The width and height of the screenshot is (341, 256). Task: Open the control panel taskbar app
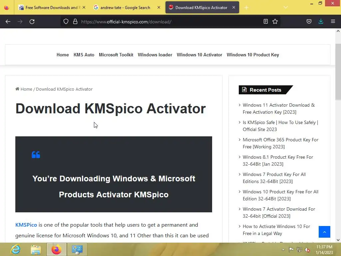coord(77,249)
